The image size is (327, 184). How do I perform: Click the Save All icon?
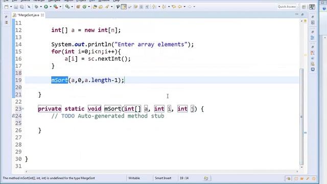point(21,7)
